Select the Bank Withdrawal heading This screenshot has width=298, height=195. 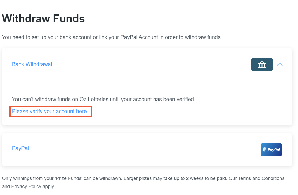click(32, 64)
